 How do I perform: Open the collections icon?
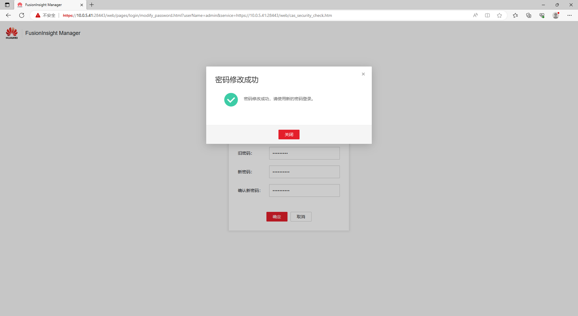pos(529,15)
